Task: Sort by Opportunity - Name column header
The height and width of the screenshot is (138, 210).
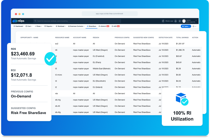Action: coord(29,38)
